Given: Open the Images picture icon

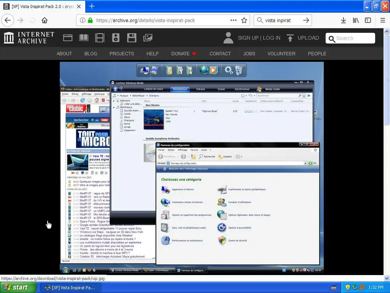Looking at the screenshot, I should [148, 38].
